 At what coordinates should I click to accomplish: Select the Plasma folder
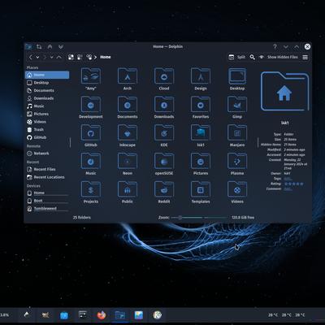(237, 163)
